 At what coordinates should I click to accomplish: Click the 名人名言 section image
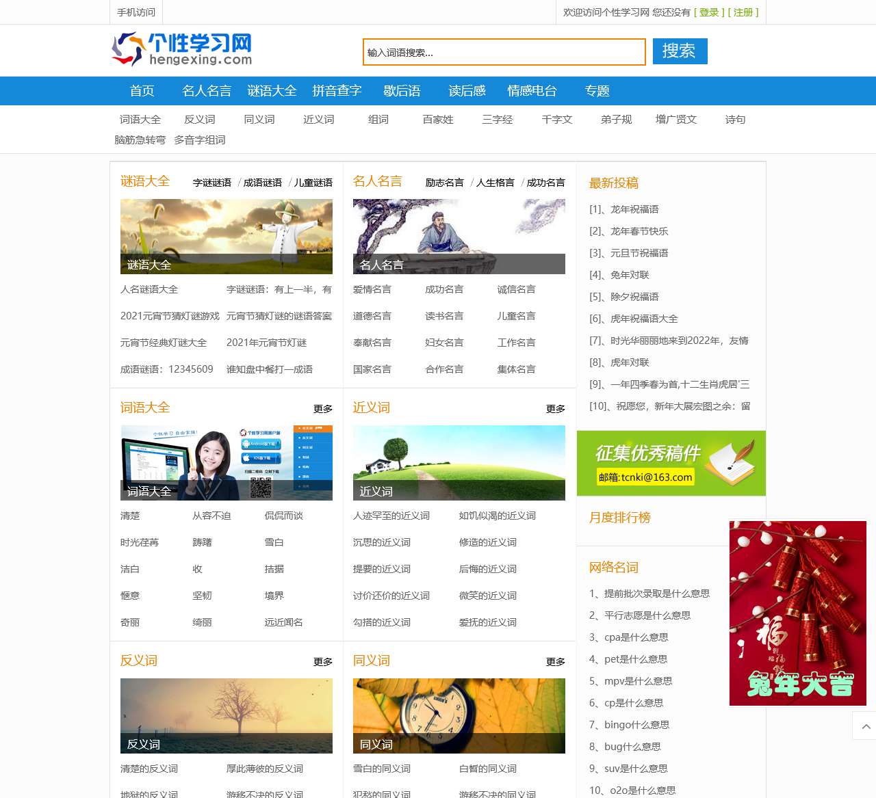point(459,236)
